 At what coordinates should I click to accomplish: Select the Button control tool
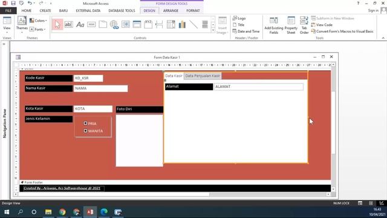pos(91,24)
